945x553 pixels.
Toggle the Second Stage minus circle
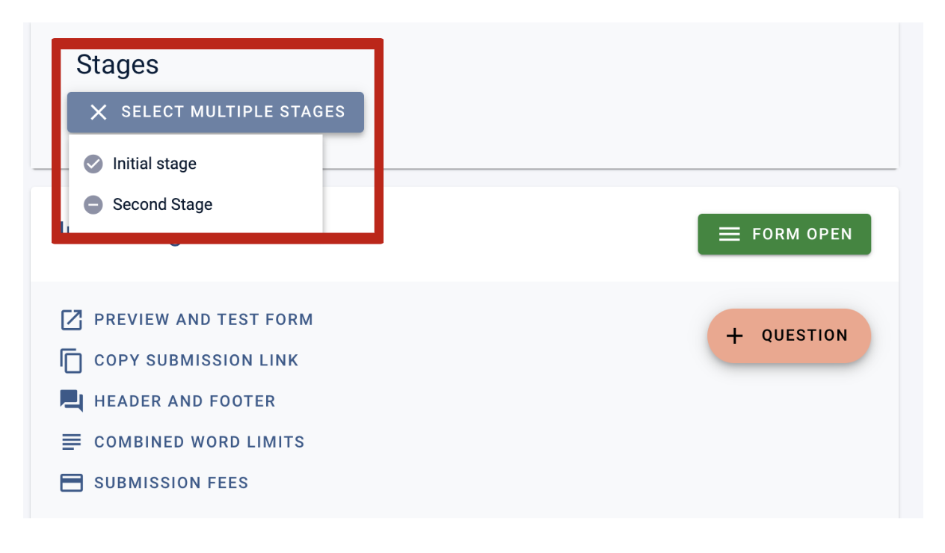[x=93, y=205]
